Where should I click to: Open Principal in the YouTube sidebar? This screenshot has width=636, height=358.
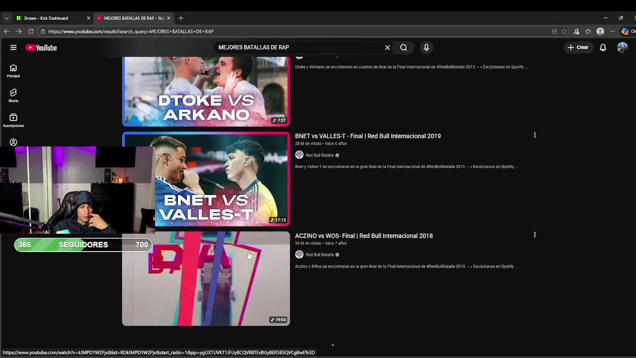tap(13, 71)
